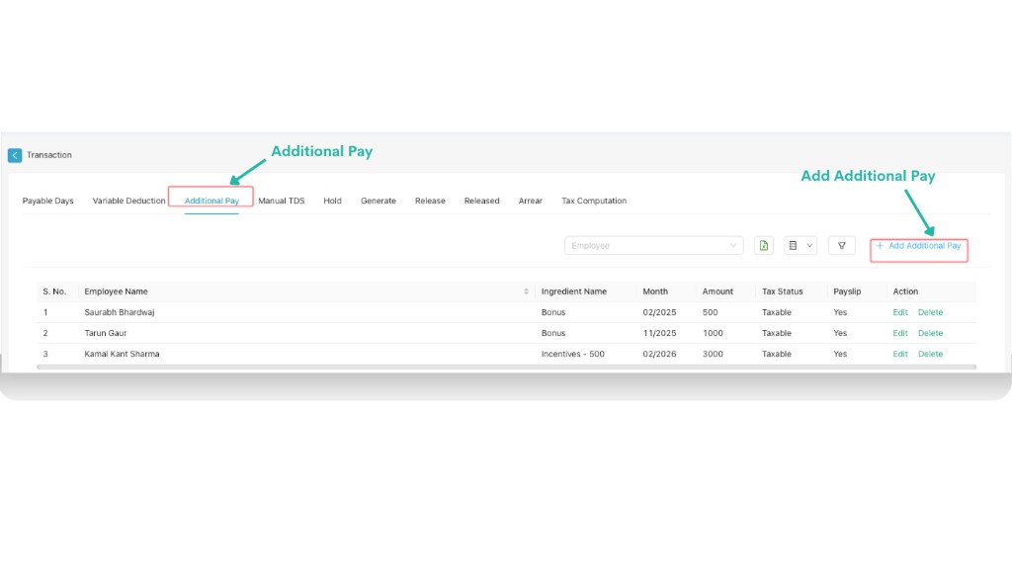1012x578 pixels.
Task: Select the Released tab
Action: (481, 201)
